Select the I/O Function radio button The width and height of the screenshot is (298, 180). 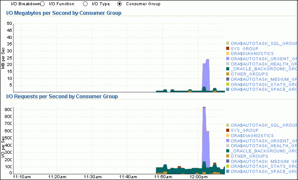(x=42, y=4)
